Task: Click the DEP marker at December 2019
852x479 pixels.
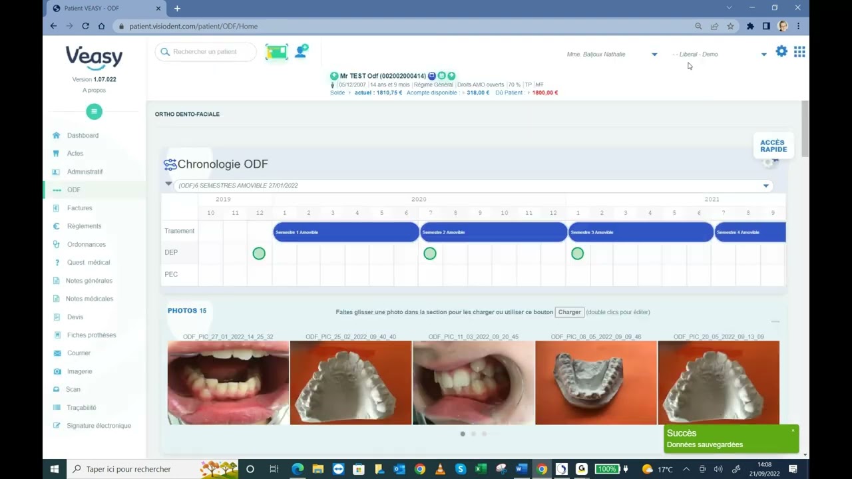Action: [x=259, y=253]
